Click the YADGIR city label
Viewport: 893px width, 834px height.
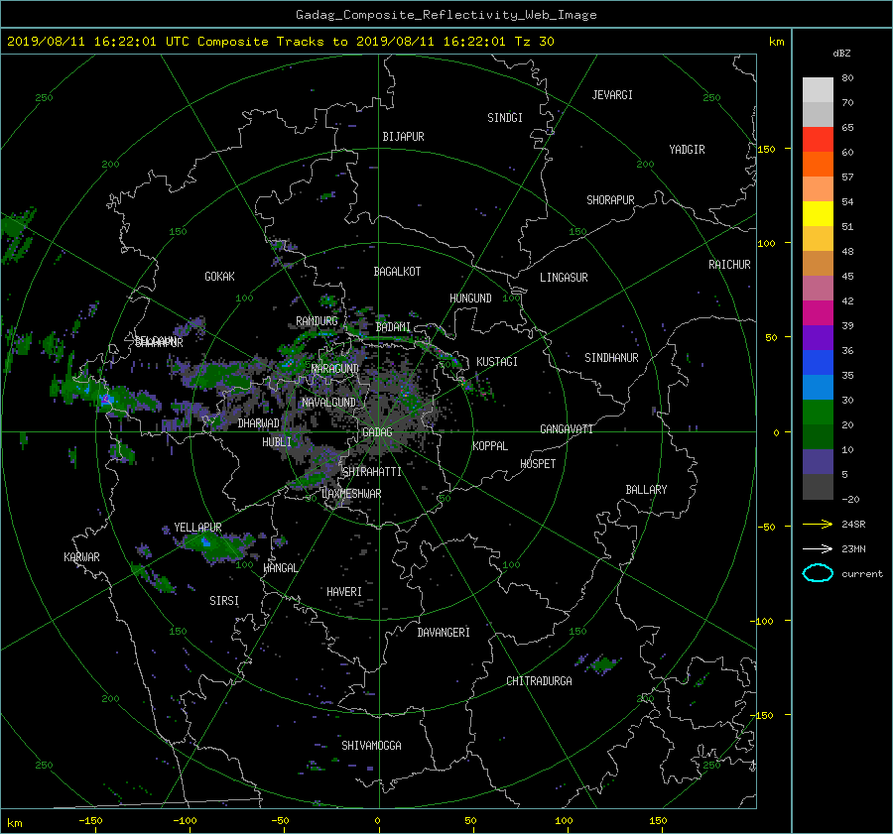coord(687,150)
